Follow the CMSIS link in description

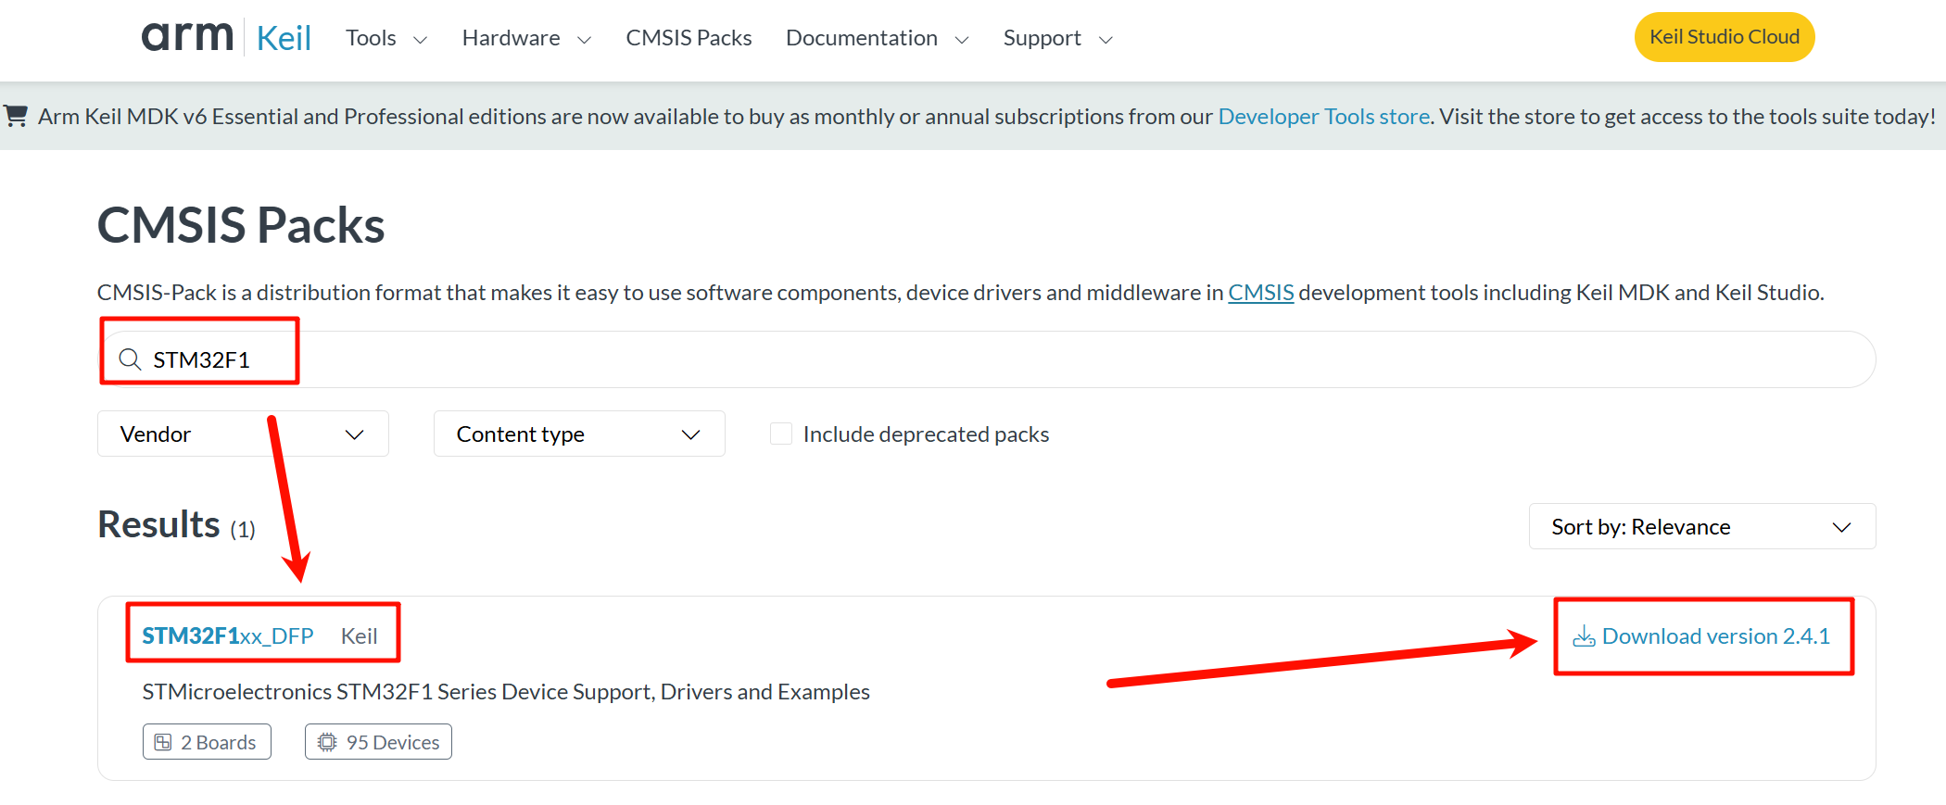click(x=1260, y=293)
